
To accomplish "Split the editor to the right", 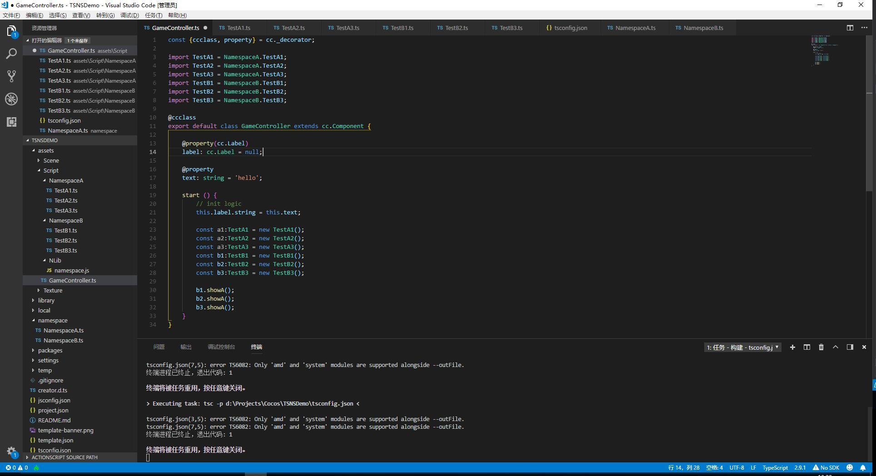I will [x=850, y=28].
